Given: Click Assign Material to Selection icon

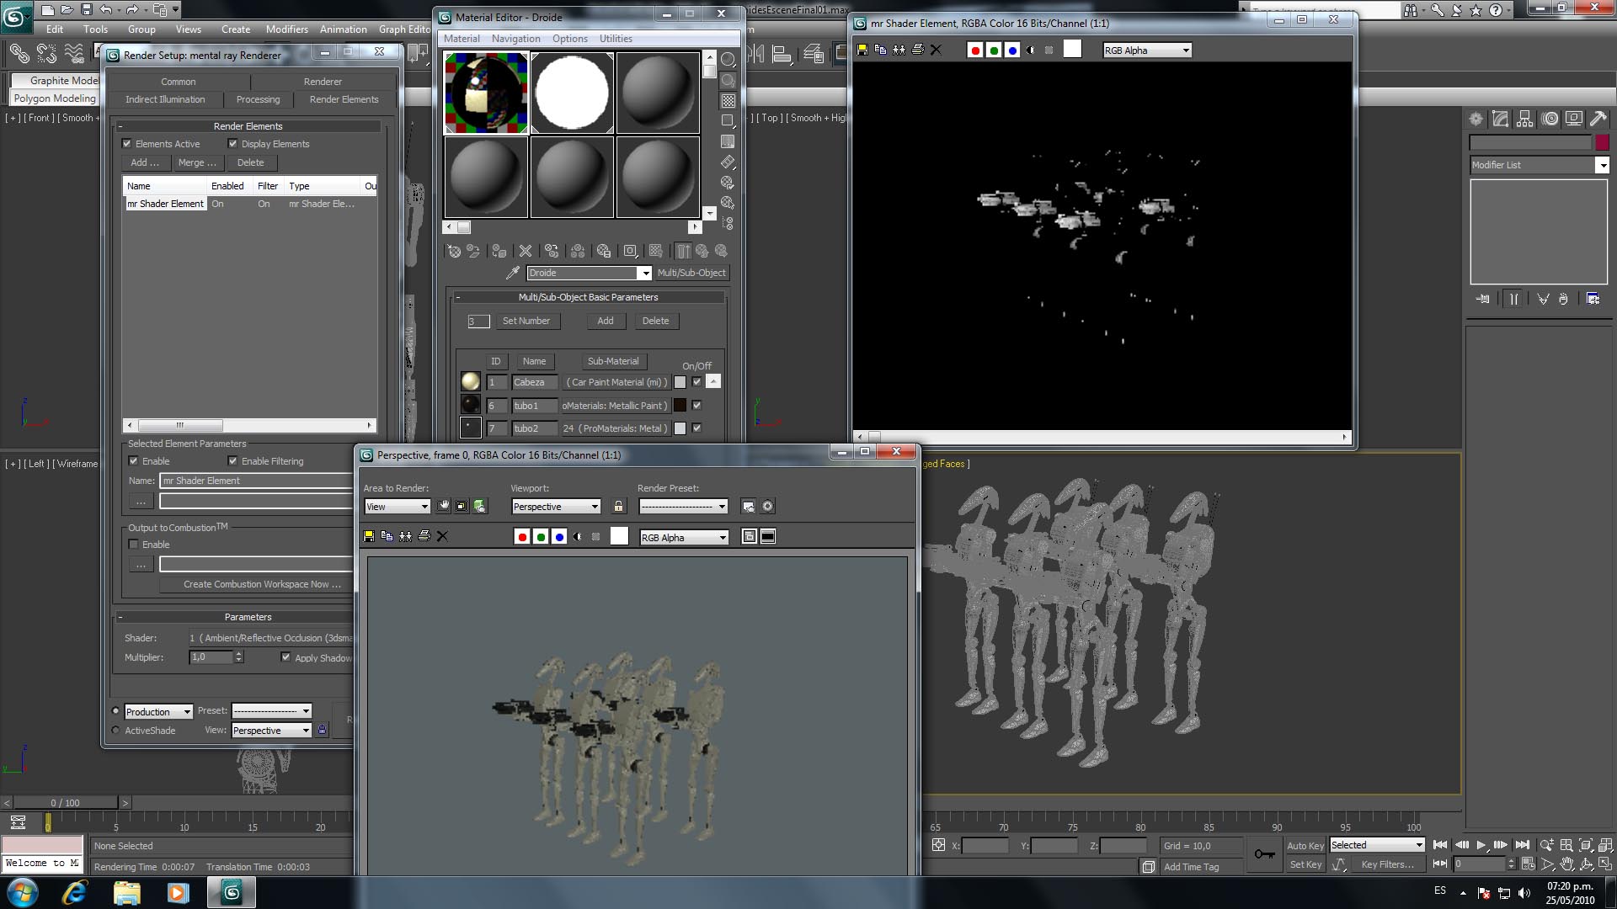Looking at the screenshot, I should (499, 251).
